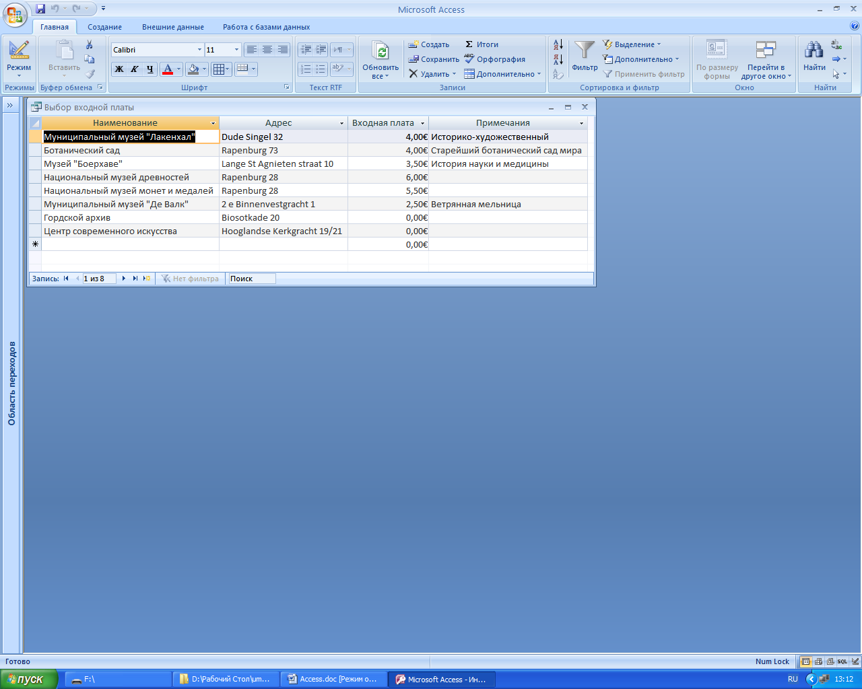Open Перейти в другое окно
The height and width of the screenshot is (689, 862).
[766, 59]
